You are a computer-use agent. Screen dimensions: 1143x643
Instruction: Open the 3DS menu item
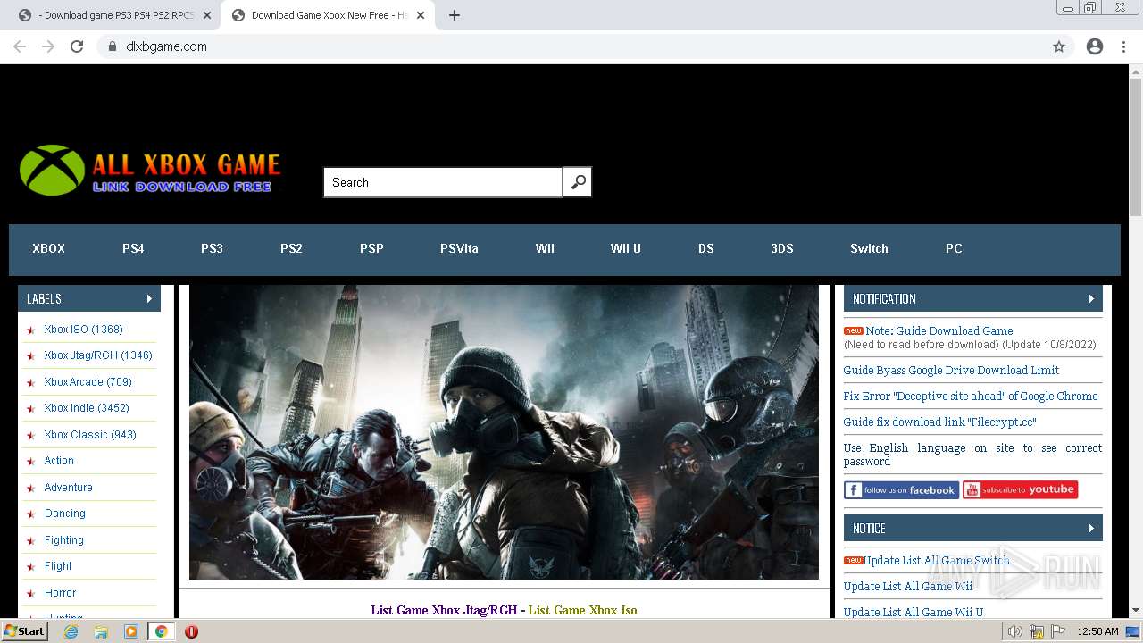click(782, 248)
